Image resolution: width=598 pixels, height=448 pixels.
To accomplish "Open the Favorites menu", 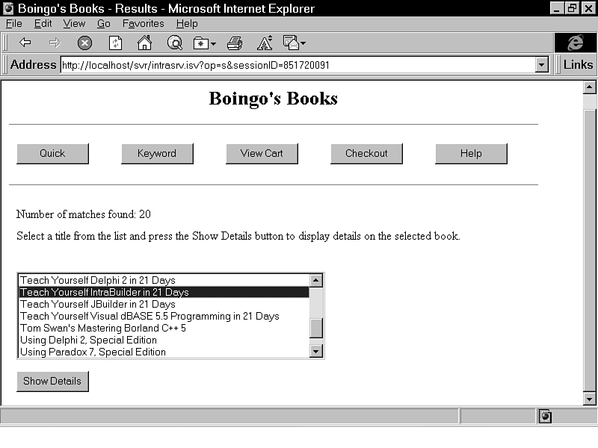I will click(x=143, y=24).
